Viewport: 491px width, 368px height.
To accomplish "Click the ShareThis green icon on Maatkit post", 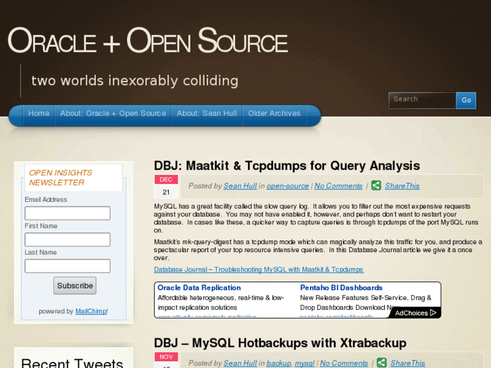I will 376,186.
